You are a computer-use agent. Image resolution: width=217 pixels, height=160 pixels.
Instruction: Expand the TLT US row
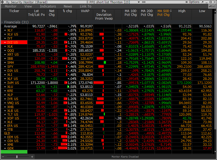pyautogui.click(x=5, y=115)
